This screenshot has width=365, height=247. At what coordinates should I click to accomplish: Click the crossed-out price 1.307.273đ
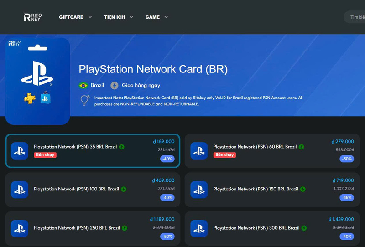344,189
